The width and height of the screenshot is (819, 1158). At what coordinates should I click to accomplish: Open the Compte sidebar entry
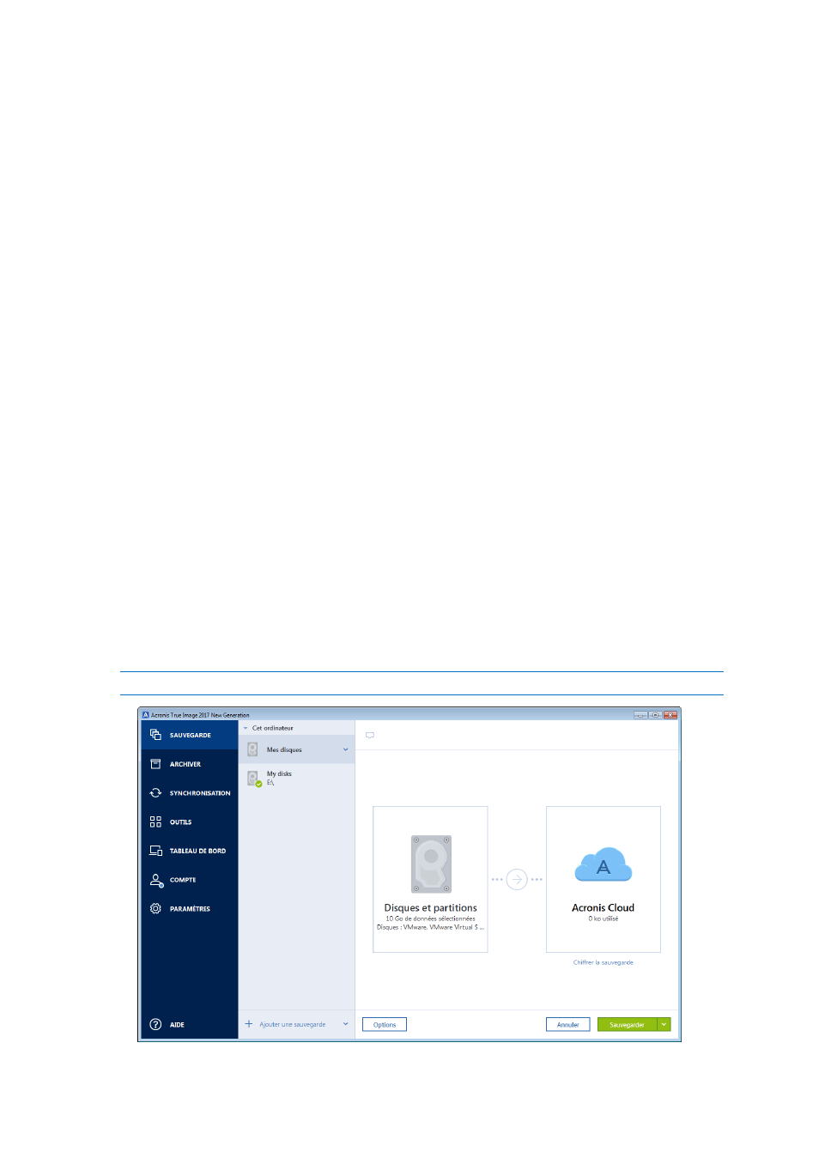tap(190, 880)
